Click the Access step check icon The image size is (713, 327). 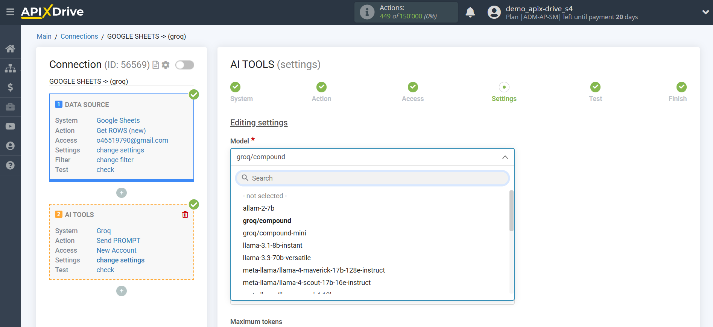(x=413, y=87)
